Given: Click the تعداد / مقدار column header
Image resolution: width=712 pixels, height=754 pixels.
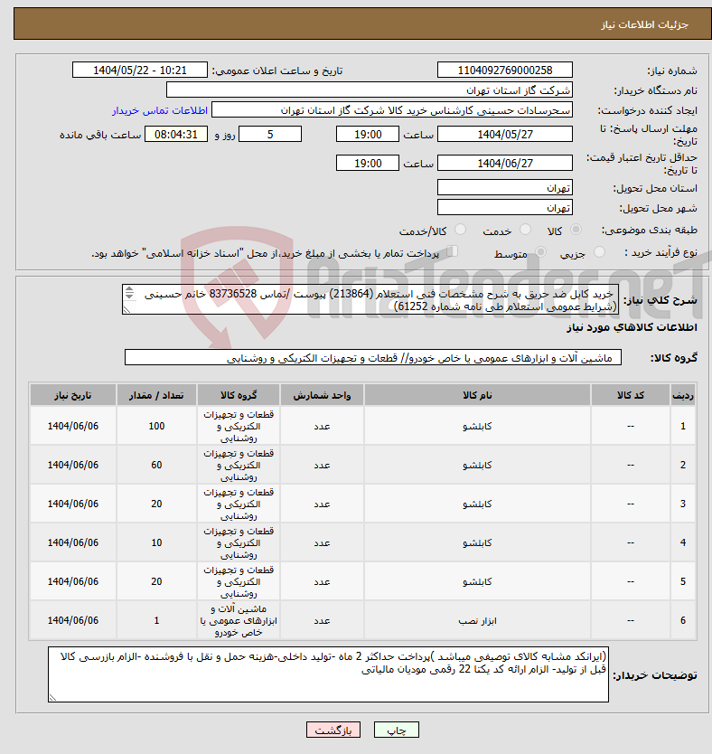Looking at the screenshot, I should click(156, 395).
